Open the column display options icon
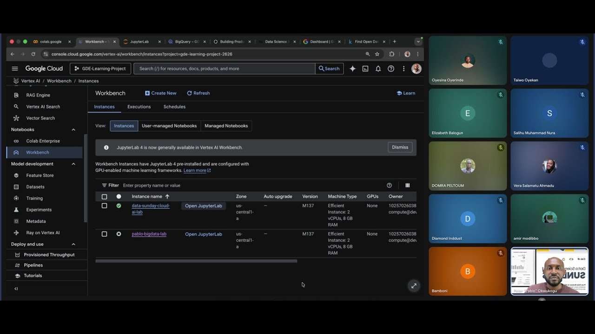The width and height of the screenshot is (595, 334). point(408,186)
